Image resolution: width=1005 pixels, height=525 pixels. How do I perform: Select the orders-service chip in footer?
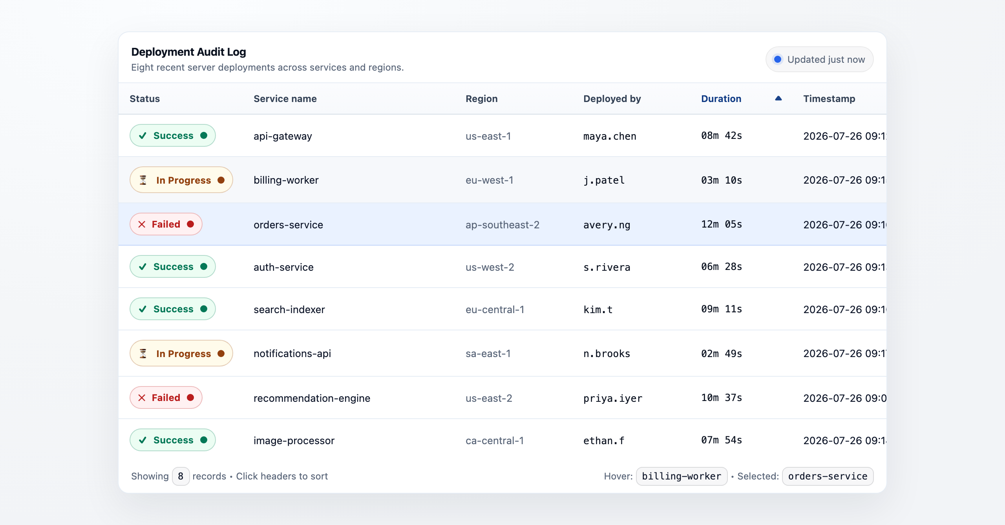tap(828, 476)
